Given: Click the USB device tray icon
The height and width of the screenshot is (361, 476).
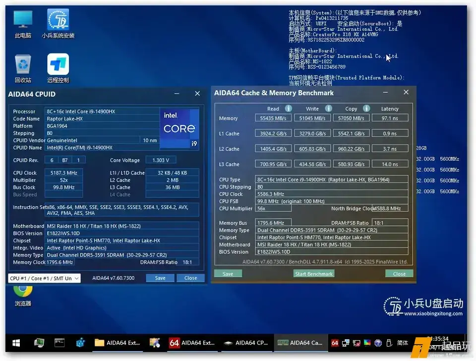Looking at the screenshot, I should tap(389, 343).
